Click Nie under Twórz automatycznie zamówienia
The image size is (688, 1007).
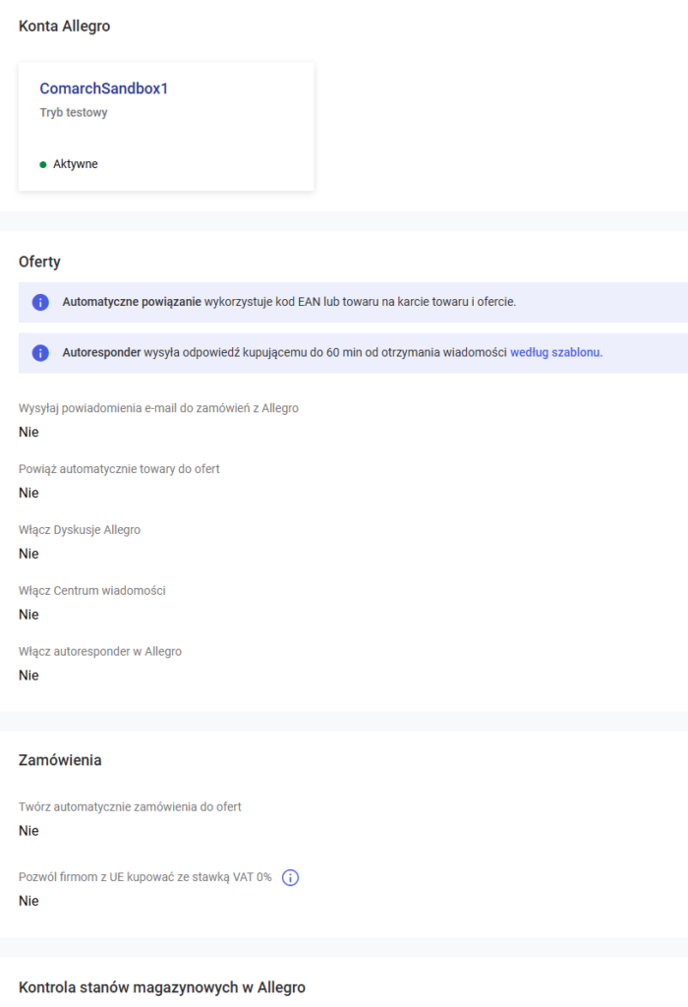pyautogui.click(x=29, y=831)
